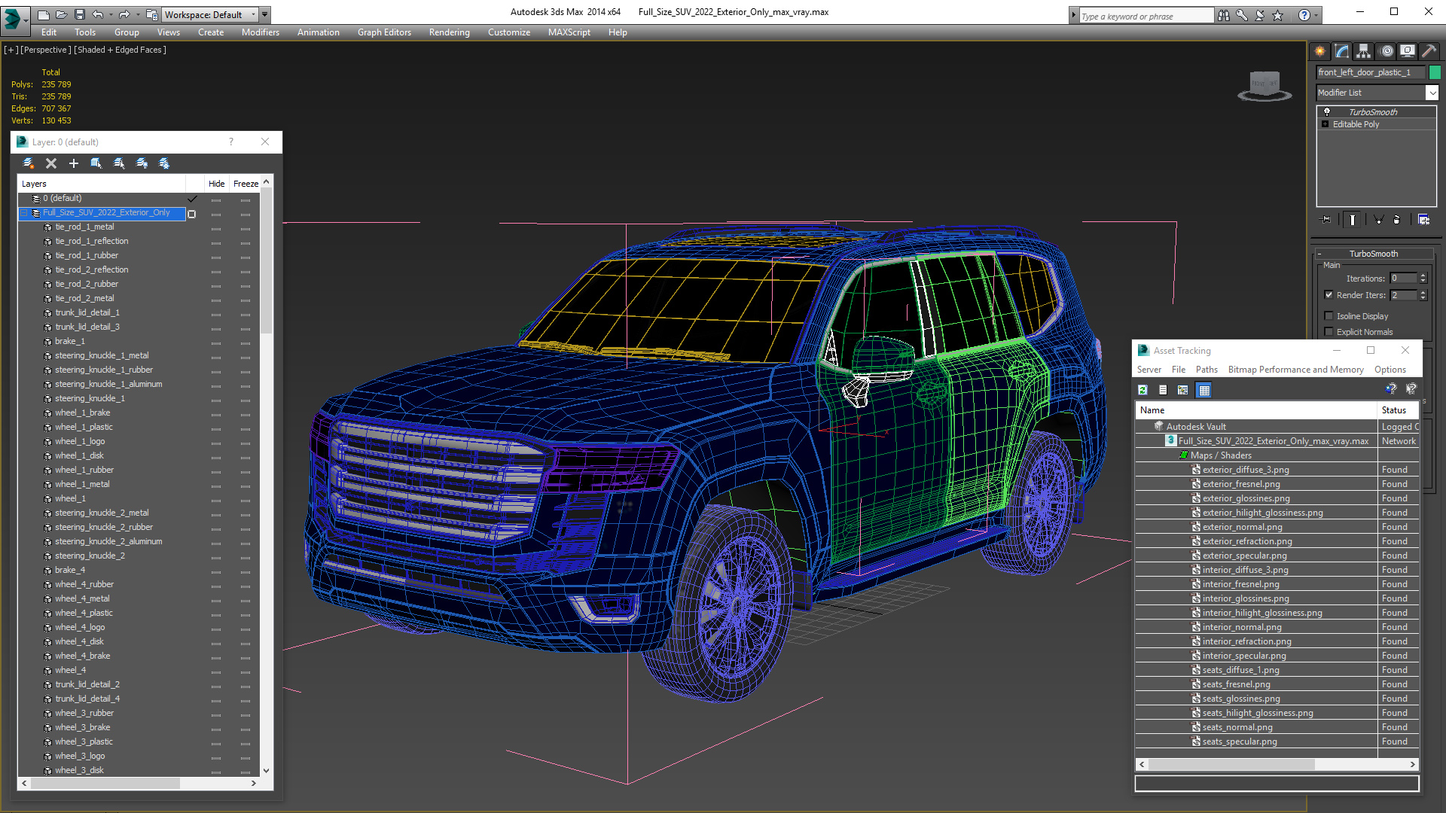Open the Utilities hammer panel tab
This screenshot has width=1446, height=813.
coord(1429,51)
